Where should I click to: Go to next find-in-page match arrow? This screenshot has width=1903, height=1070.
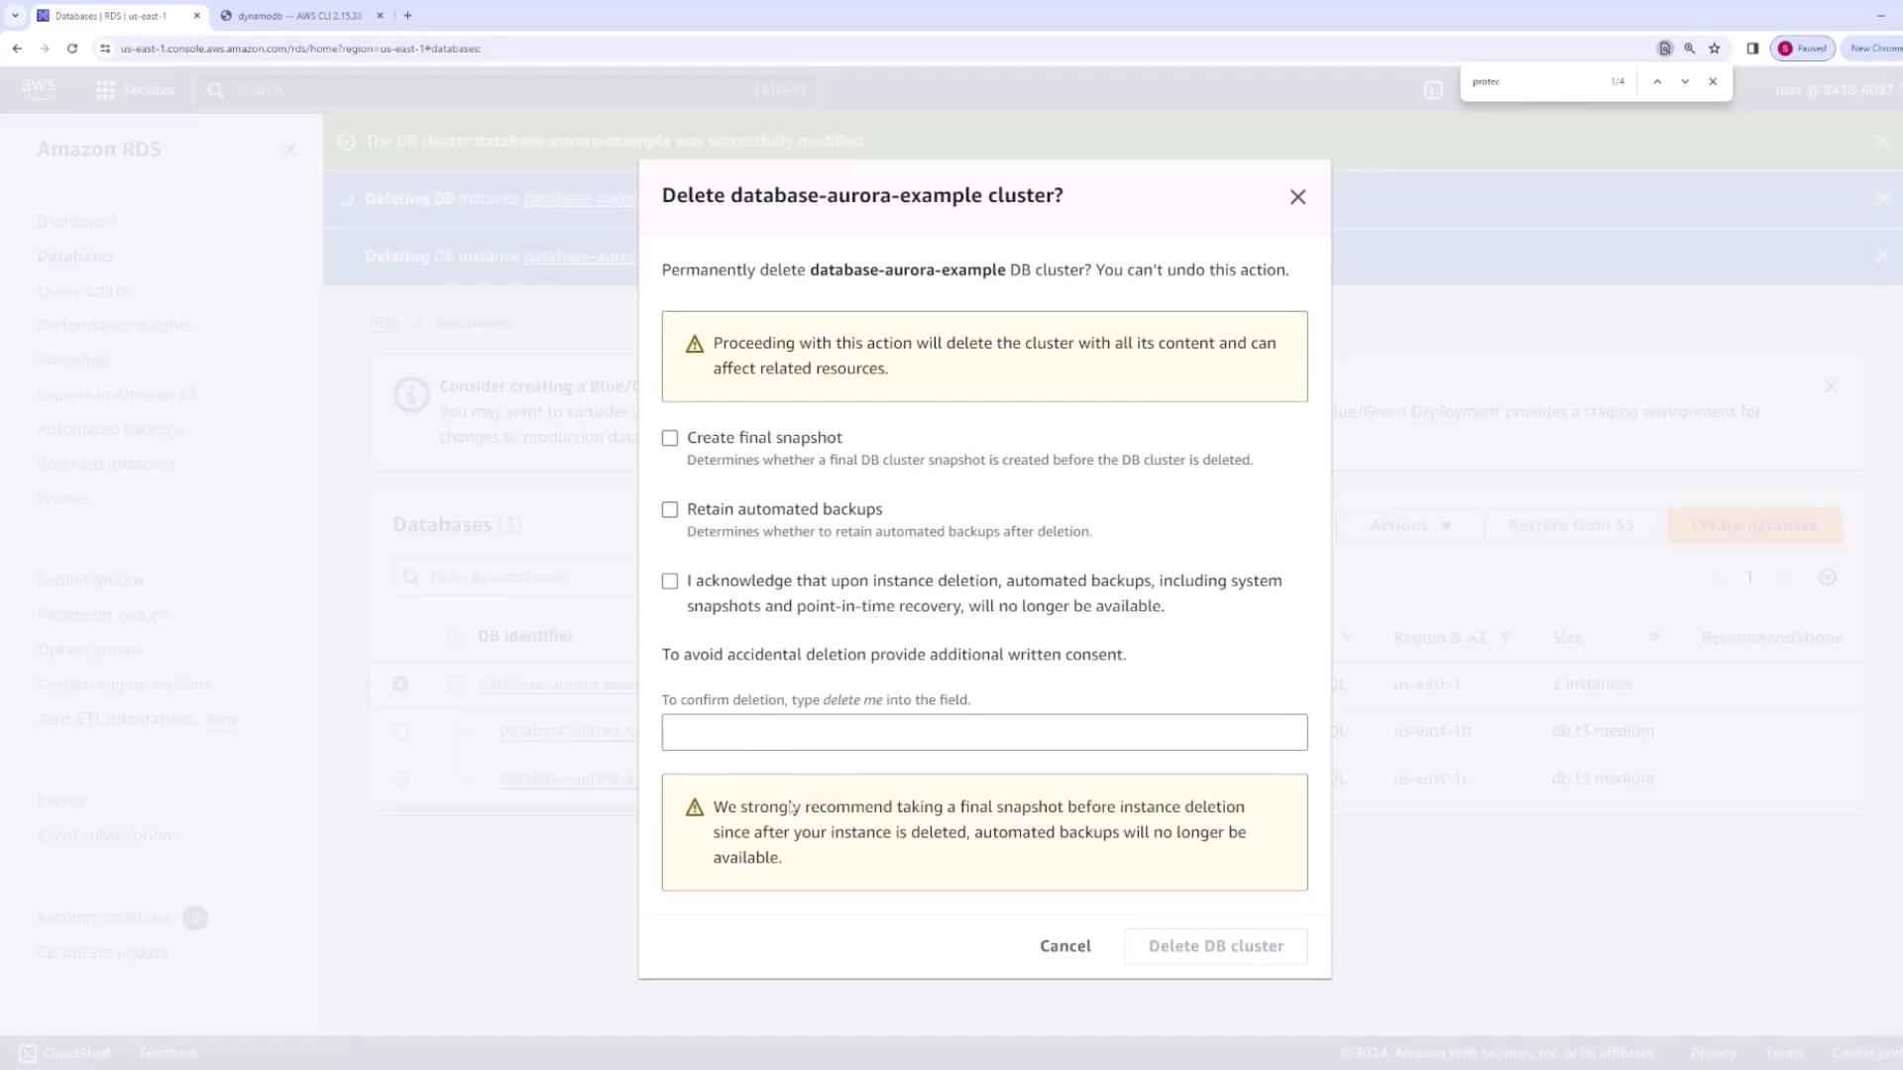(x=1685, y=81)
